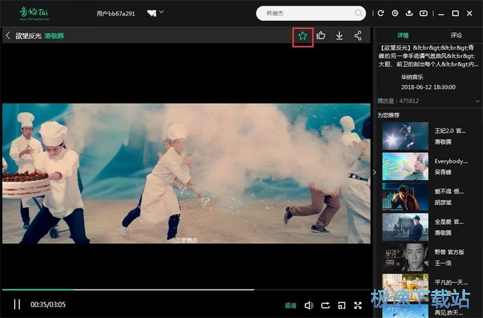This screenshot has width=483, height=318.
Task: Click the 华纳音乐 uploader name
Action: tap(412, 77)
